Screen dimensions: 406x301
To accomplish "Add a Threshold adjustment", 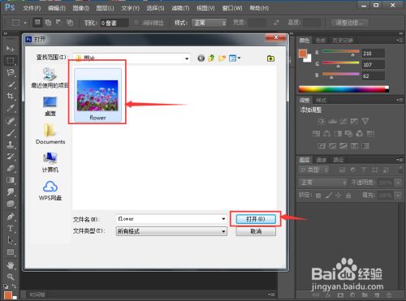I will click(x=343, y=146).
